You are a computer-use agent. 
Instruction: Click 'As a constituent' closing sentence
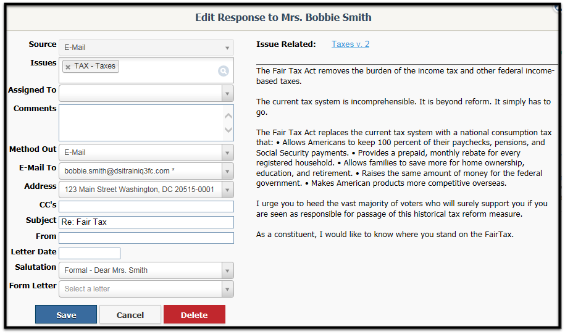[385, 235]
